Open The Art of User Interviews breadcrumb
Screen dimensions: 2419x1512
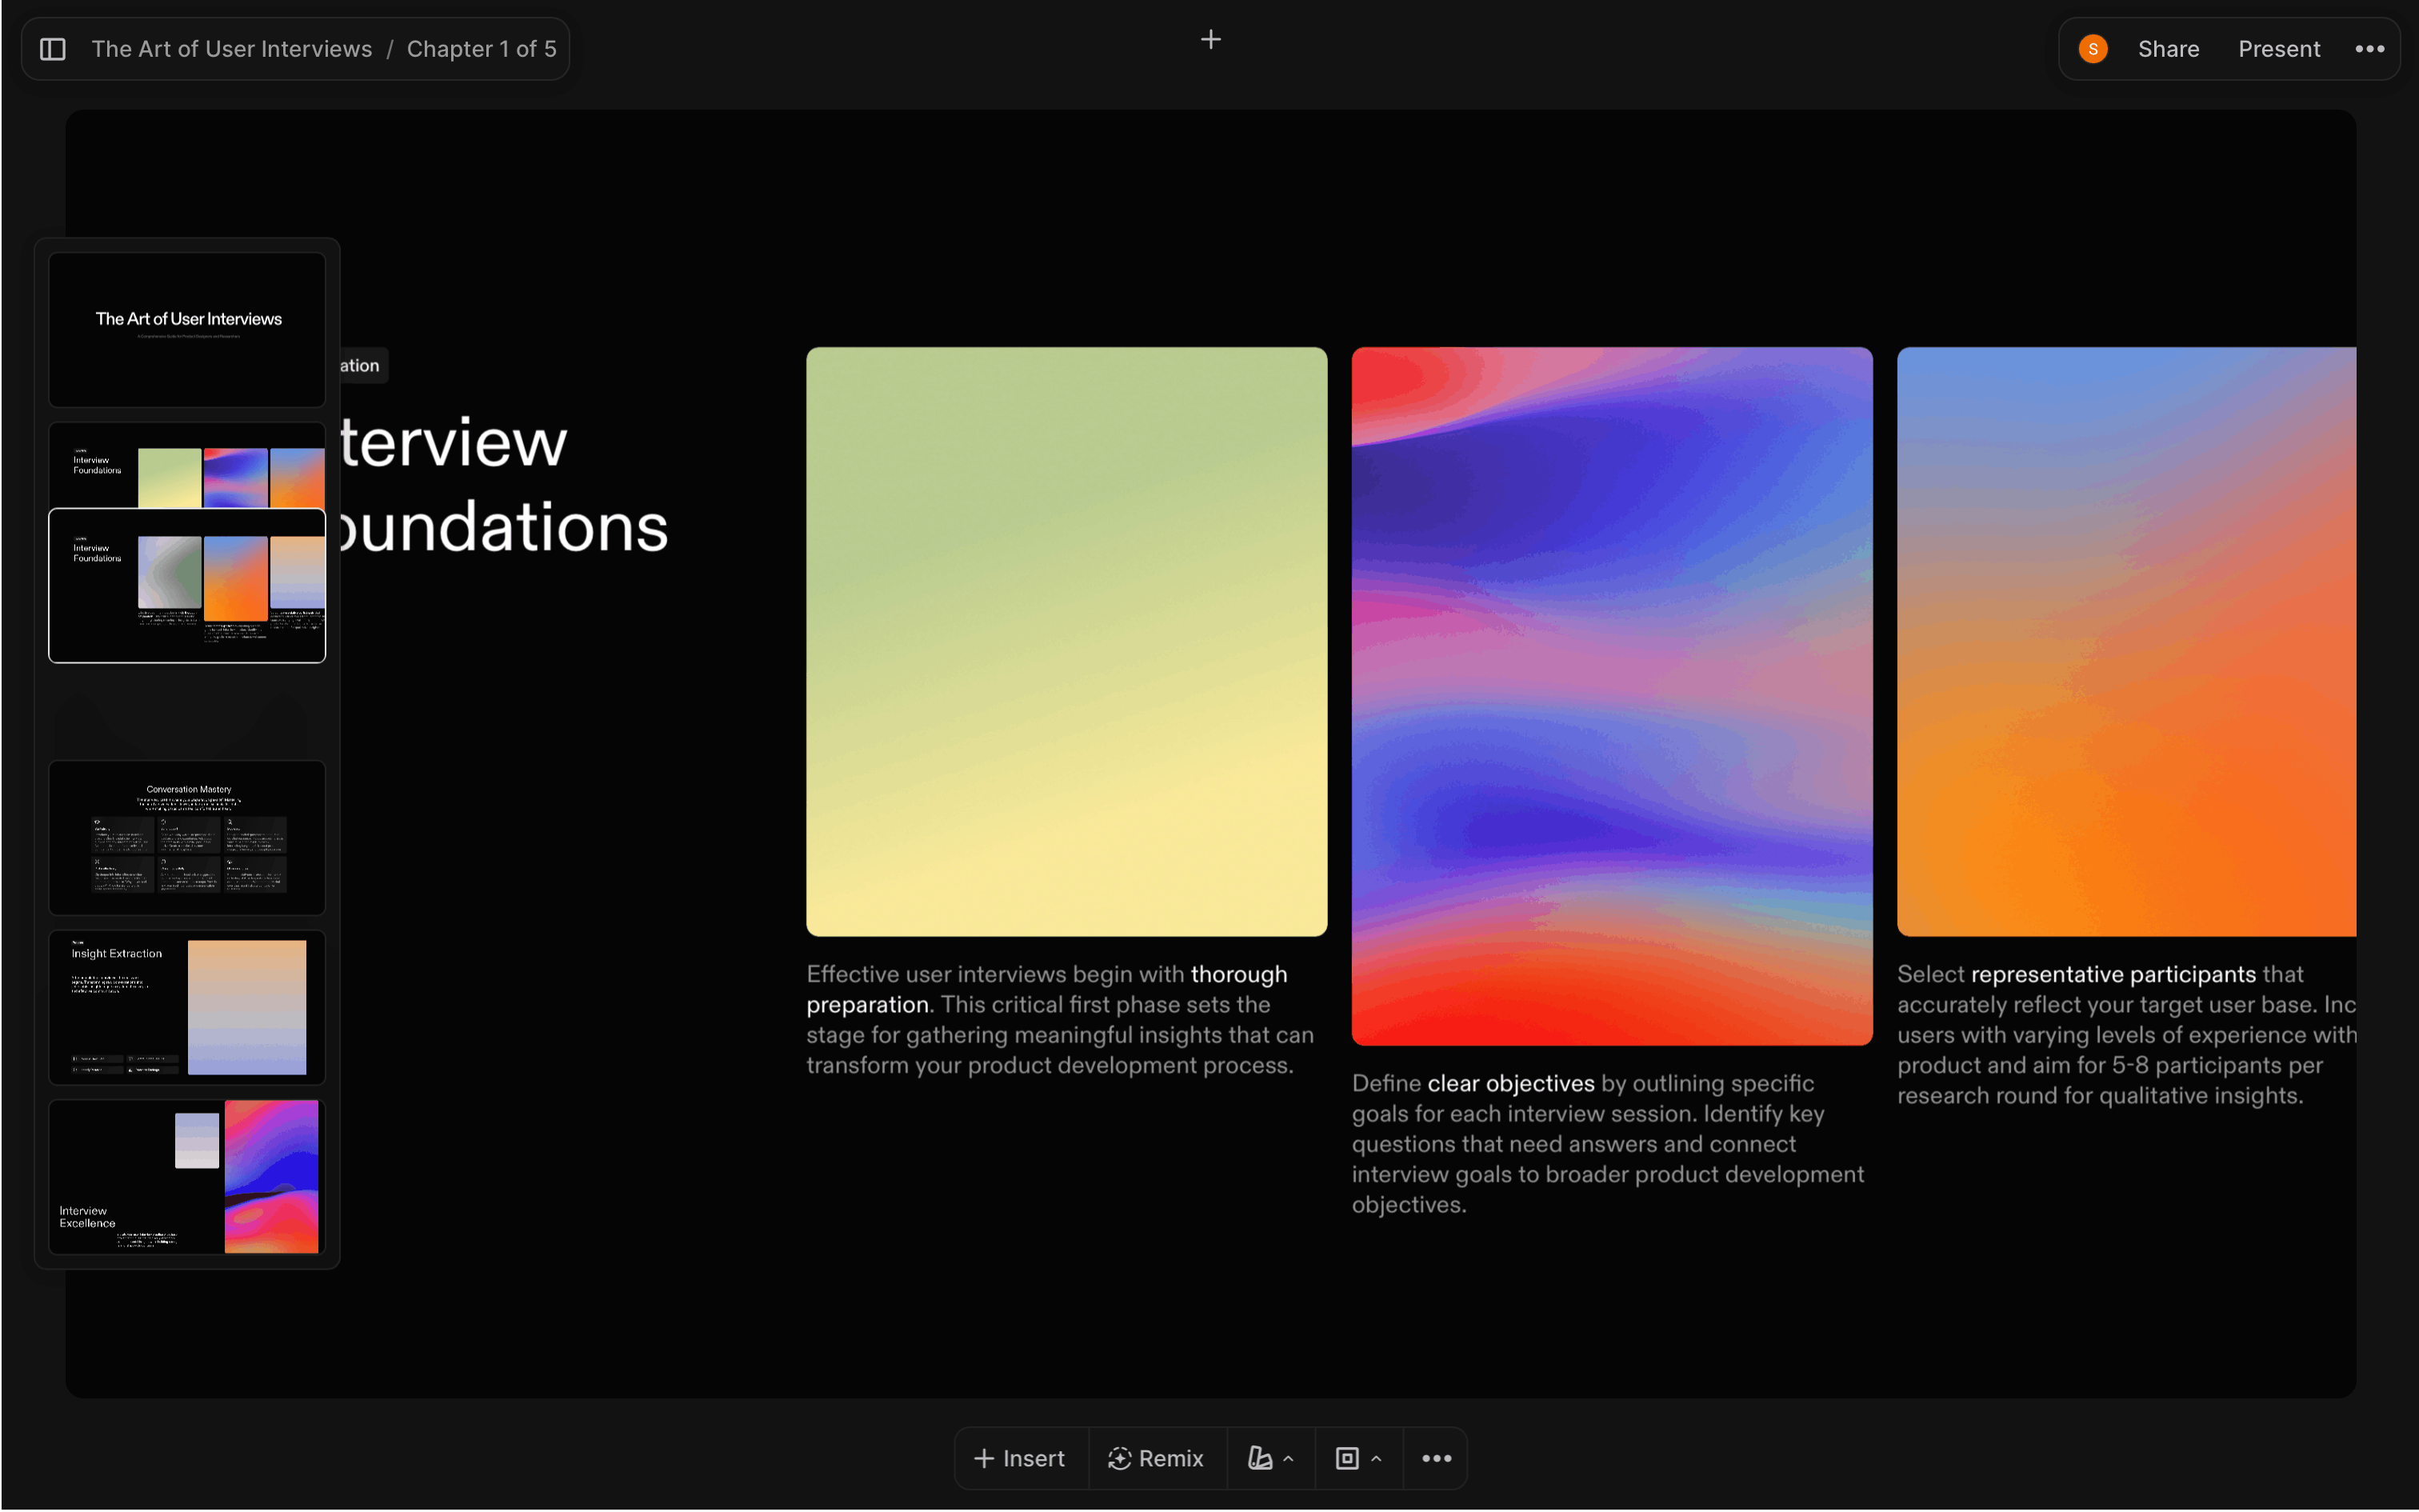[x=232, y=49]
